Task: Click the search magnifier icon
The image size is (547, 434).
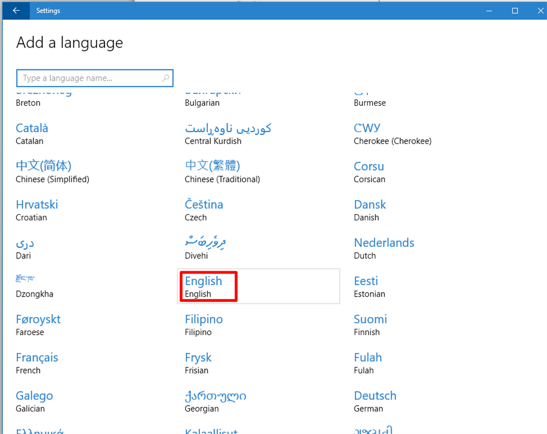Action: point(166,78)
